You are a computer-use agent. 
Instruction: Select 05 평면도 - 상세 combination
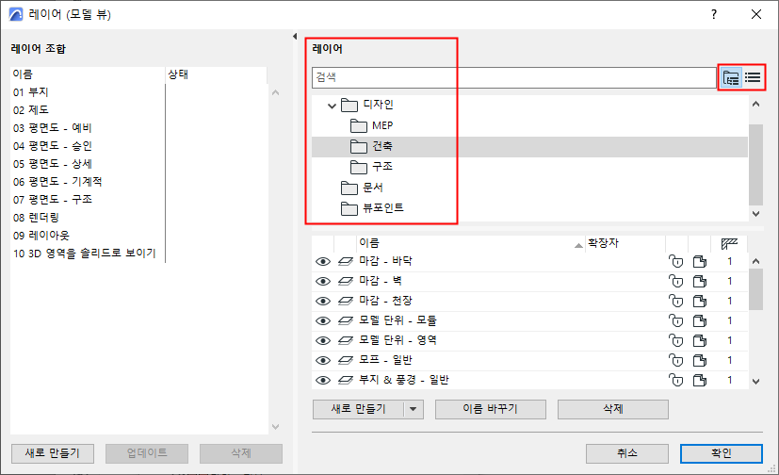tap(52, 164)
